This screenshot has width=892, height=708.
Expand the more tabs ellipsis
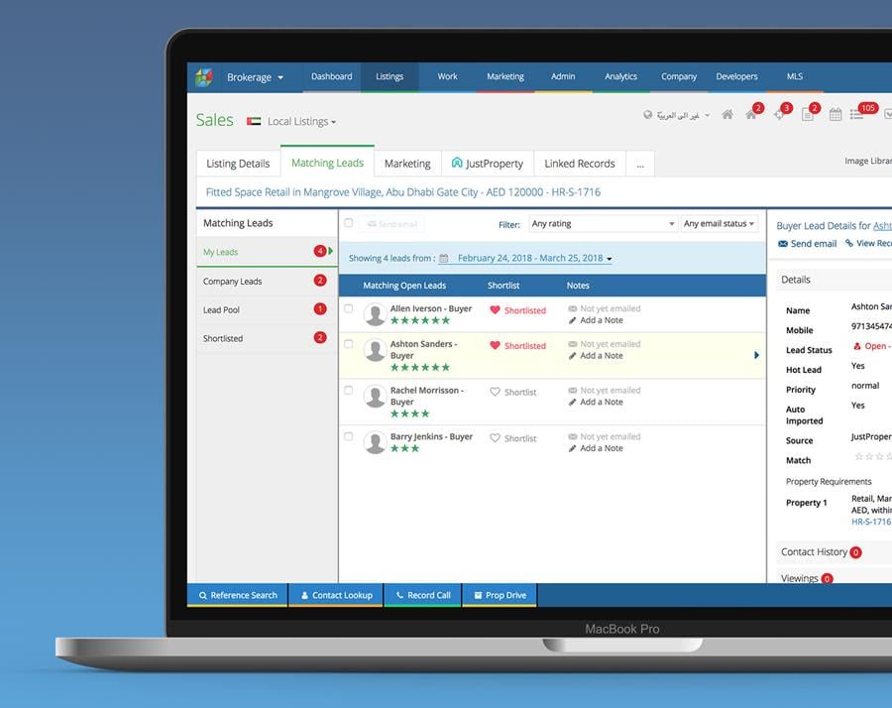click(640, 164)
